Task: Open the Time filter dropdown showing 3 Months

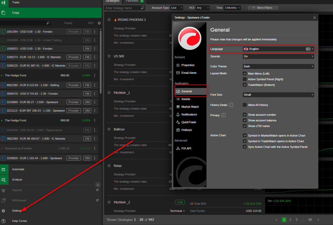Action: click(x=232, y=8)
